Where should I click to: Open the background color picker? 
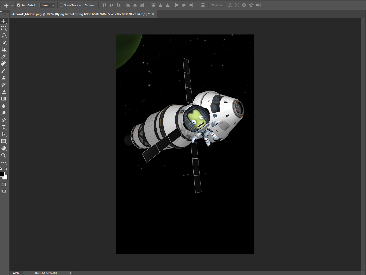[6, 178]
